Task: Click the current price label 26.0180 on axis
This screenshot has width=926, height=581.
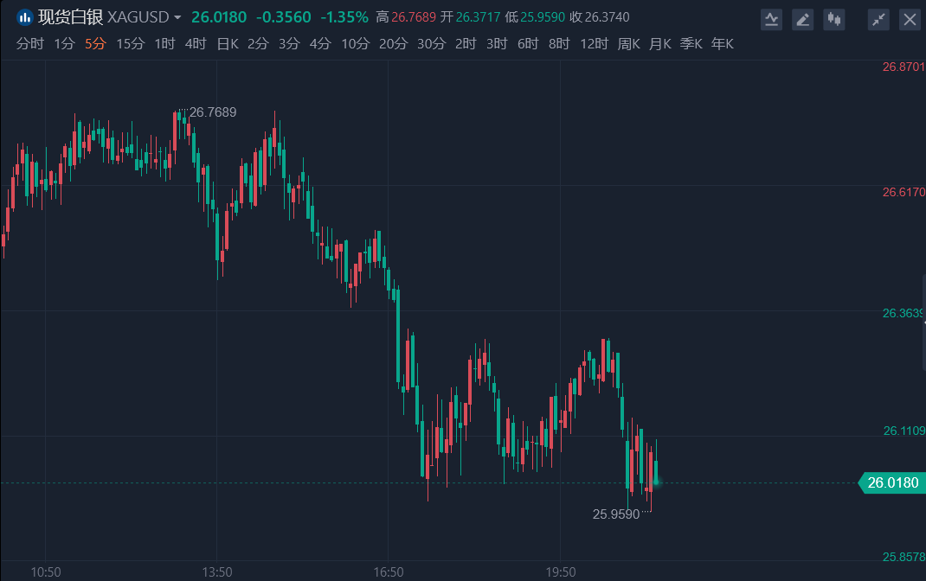Action: point(891,483)
